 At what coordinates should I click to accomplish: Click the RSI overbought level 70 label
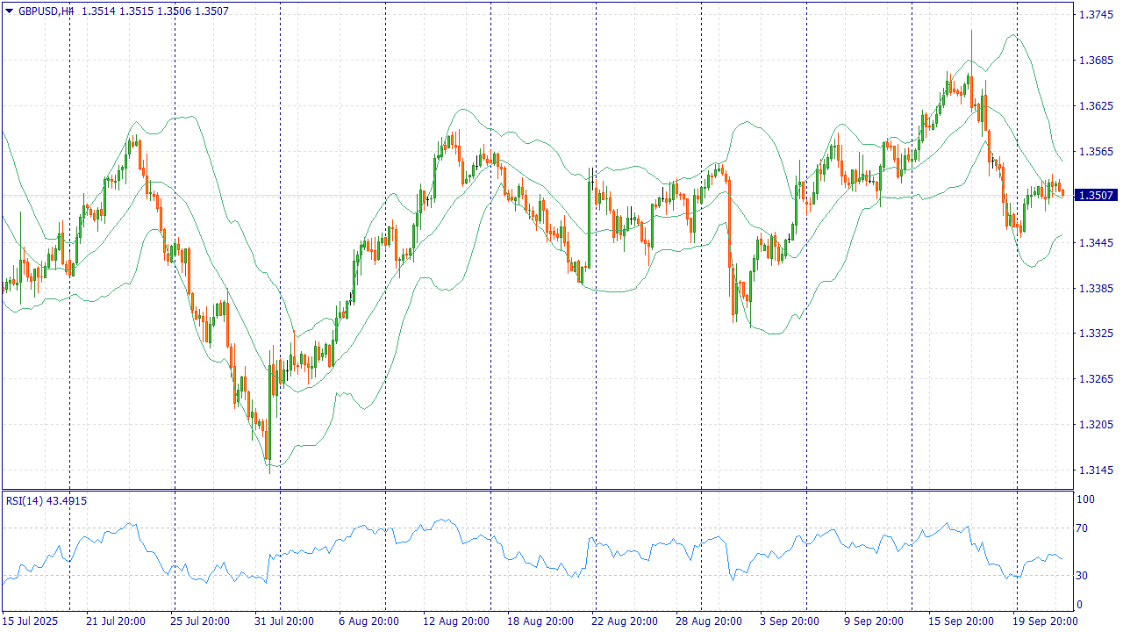point(1084,528)
